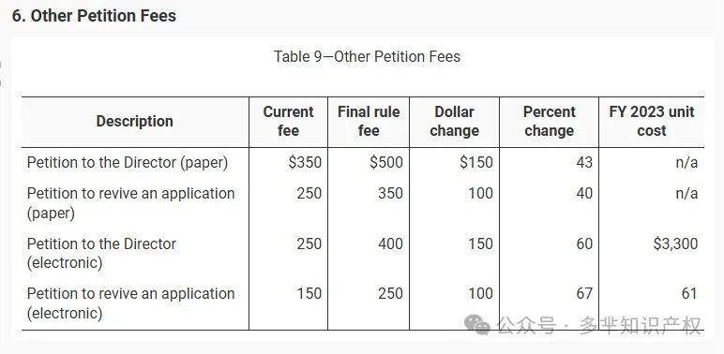Click 'Petition to revive an application (electronic)' label
The width and height of the screenshot is (724, 354).
pyautogui.click(x=130, y=302)
